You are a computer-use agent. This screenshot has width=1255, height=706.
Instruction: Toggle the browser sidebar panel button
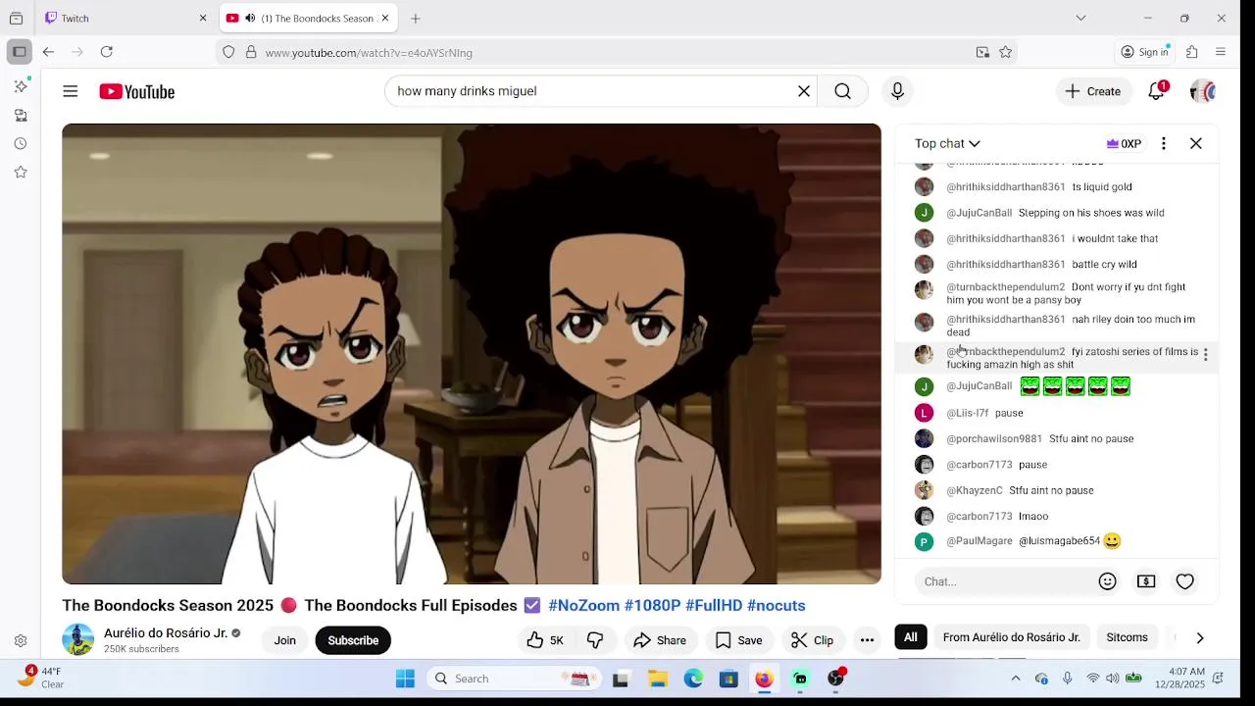tap(19, 52)
